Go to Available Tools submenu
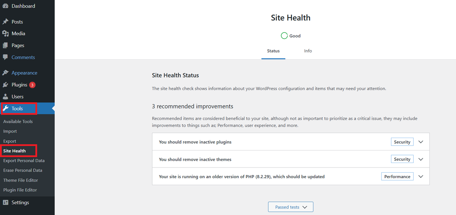This screenshot has width=456, height=215. (x=18, y=121)
